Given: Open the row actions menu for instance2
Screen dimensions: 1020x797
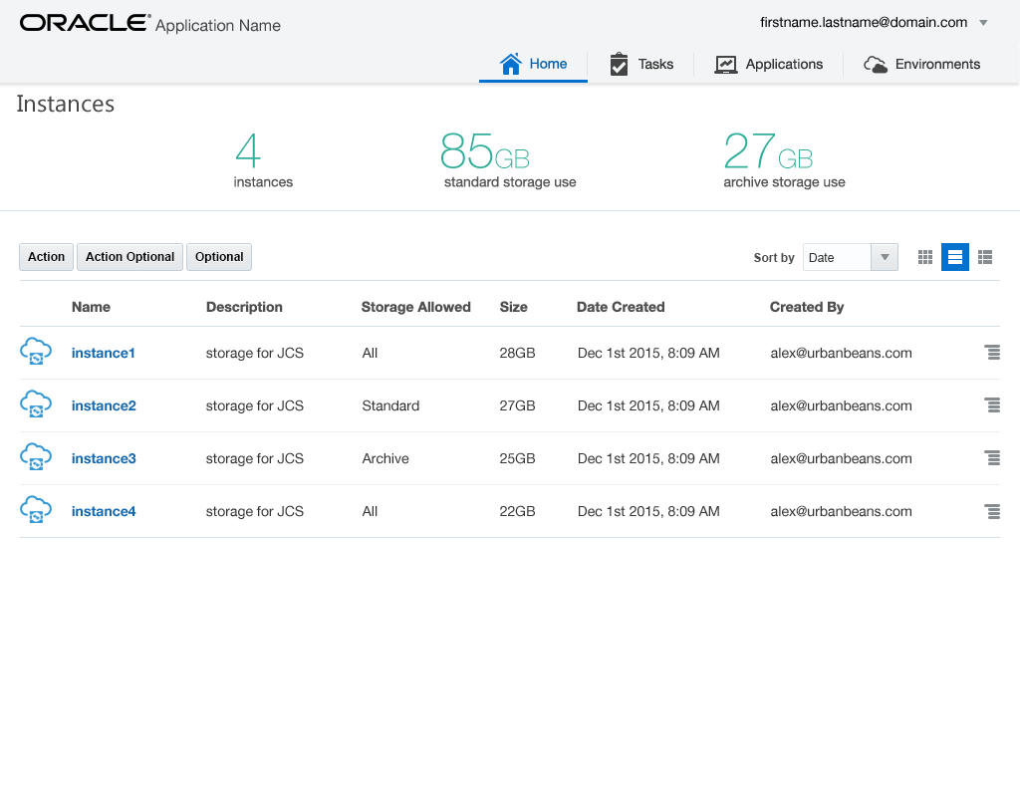Looking at the screenshot, I should [x=991, y=405].
